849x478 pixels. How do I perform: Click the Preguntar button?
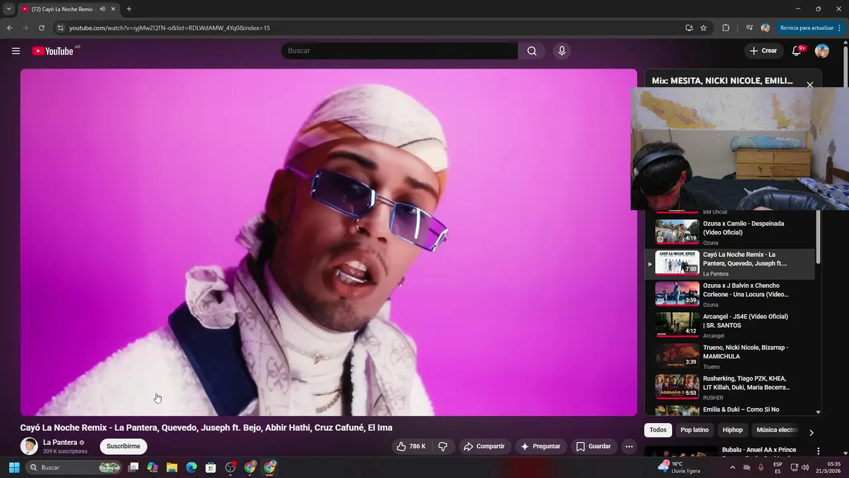click(541, 447)
